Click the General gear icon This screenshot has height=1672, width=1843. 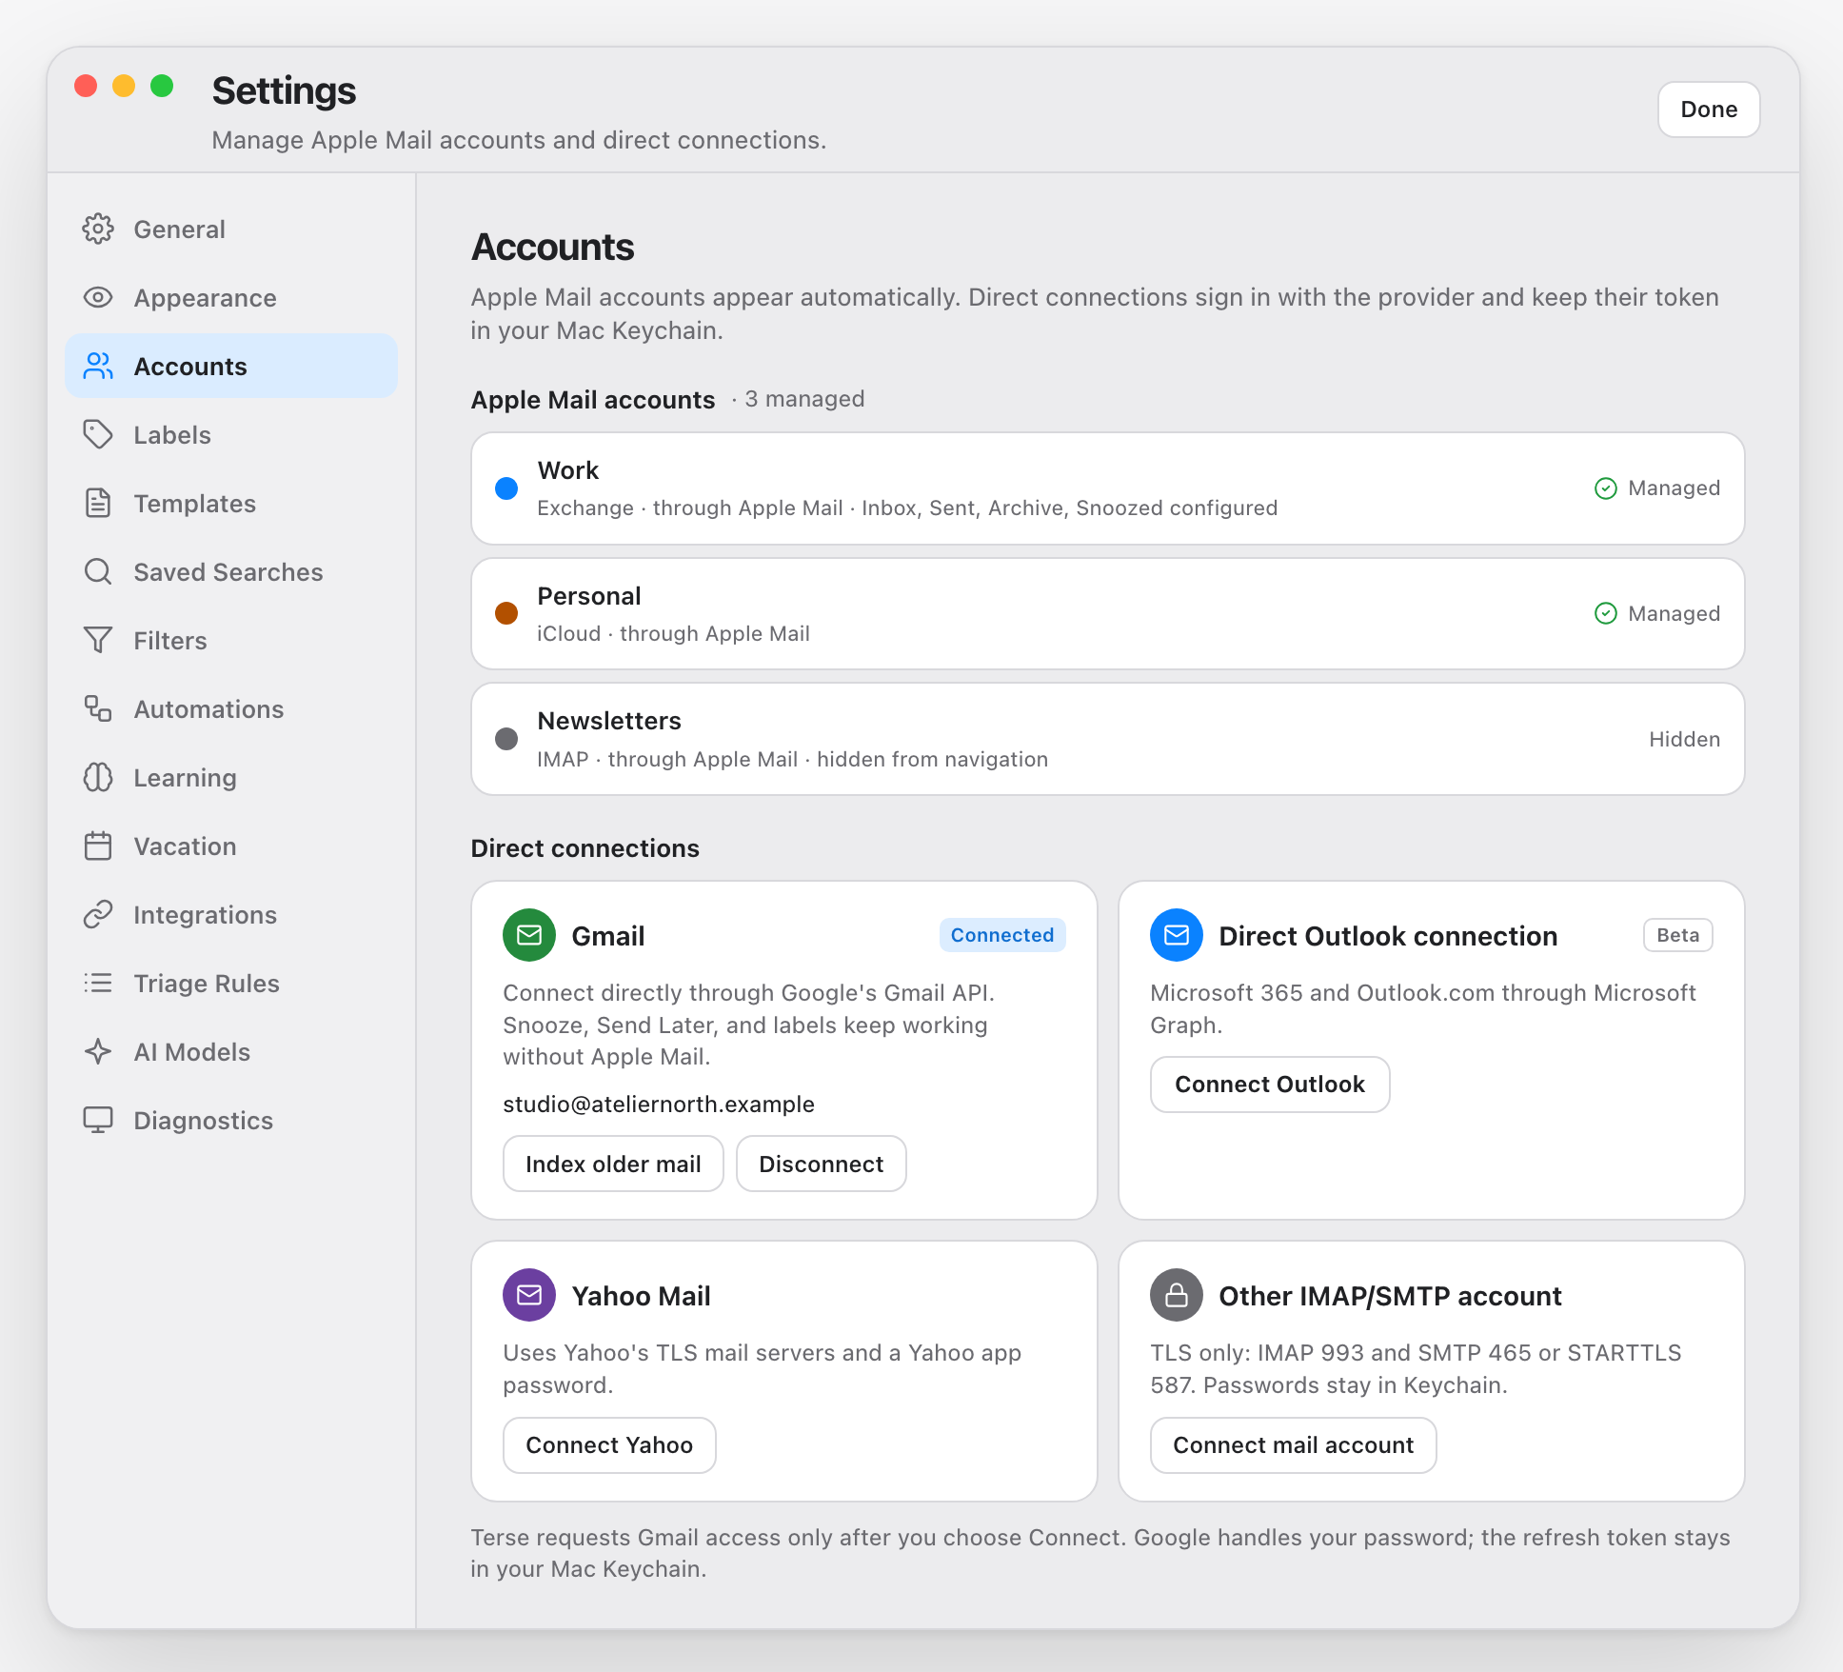[x=98, y=229]
